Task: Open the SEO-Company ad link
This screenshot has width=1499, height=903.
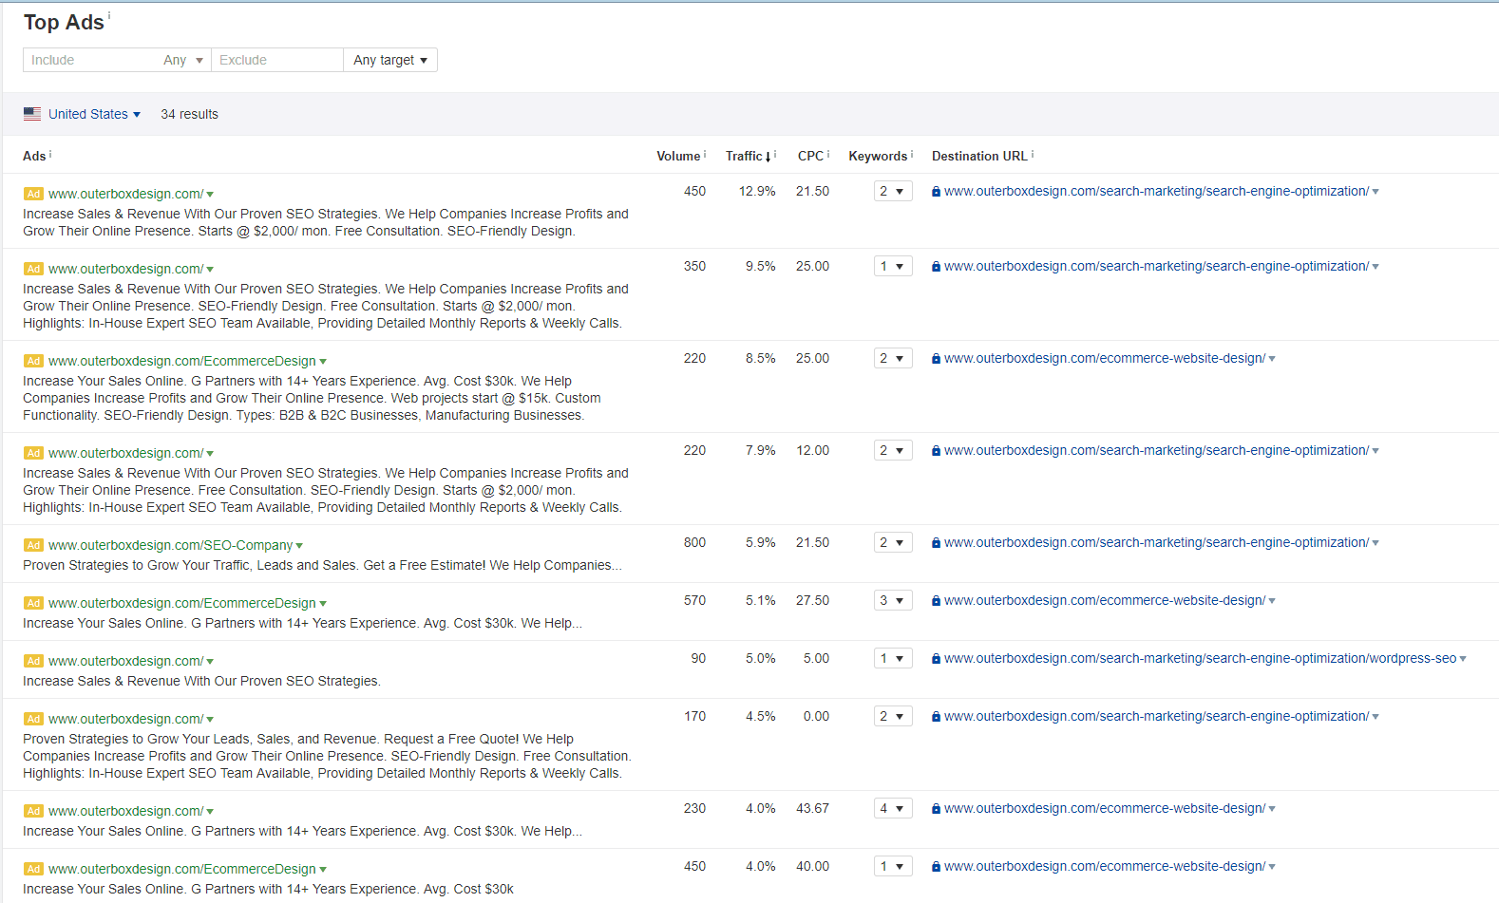Action: click(x=170, y=545)
